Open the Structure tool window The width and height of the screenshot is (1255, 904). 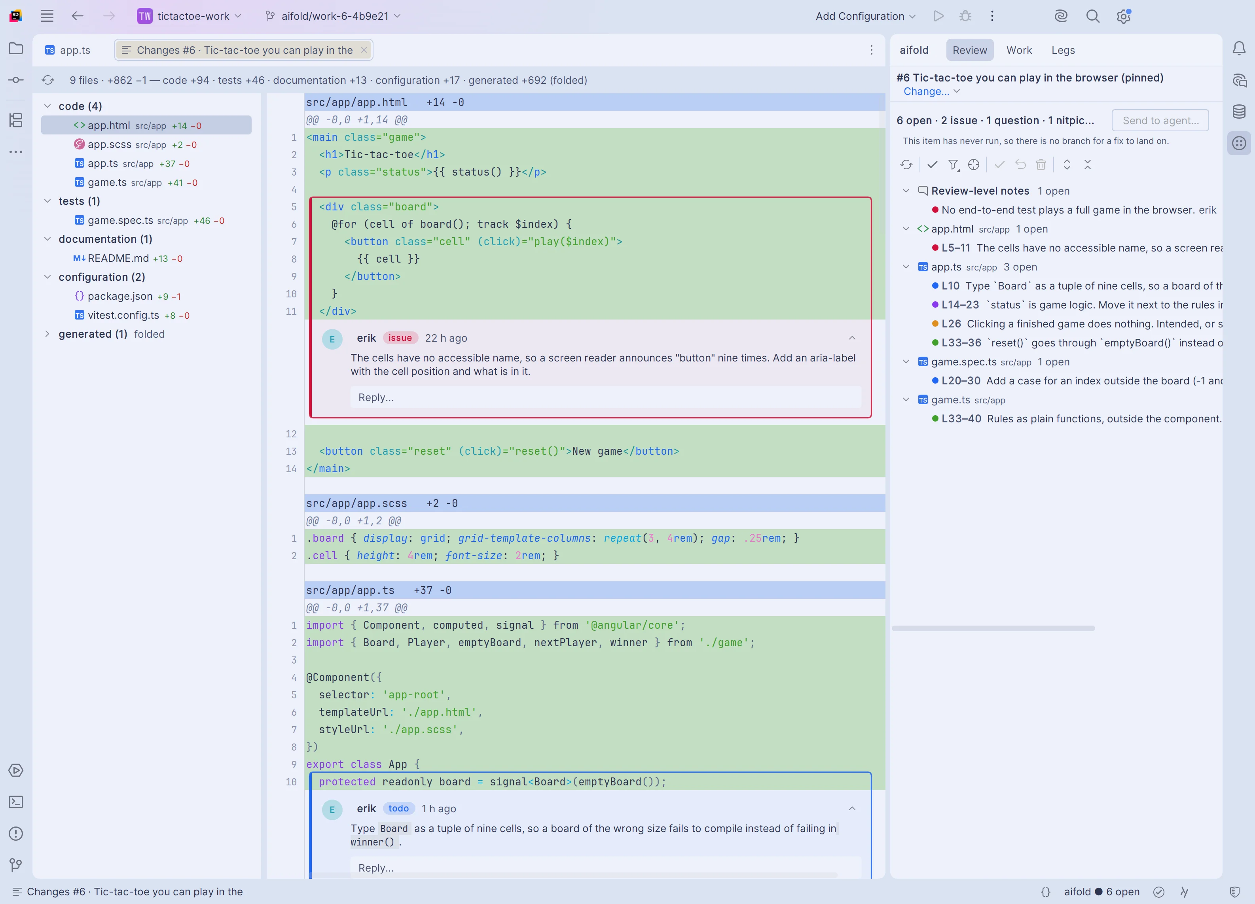pyautogui.click(x=16, y=120)
